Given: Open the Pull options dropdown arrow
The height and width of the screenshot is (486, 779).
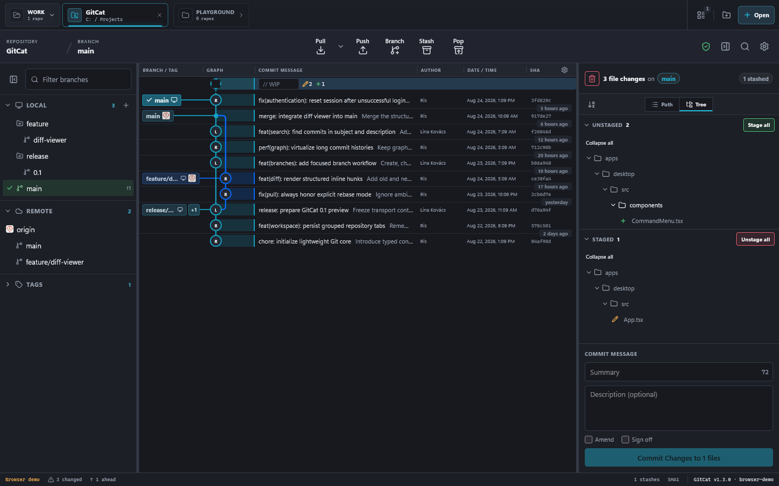Looking at the screenshot, I should [341, 47].
